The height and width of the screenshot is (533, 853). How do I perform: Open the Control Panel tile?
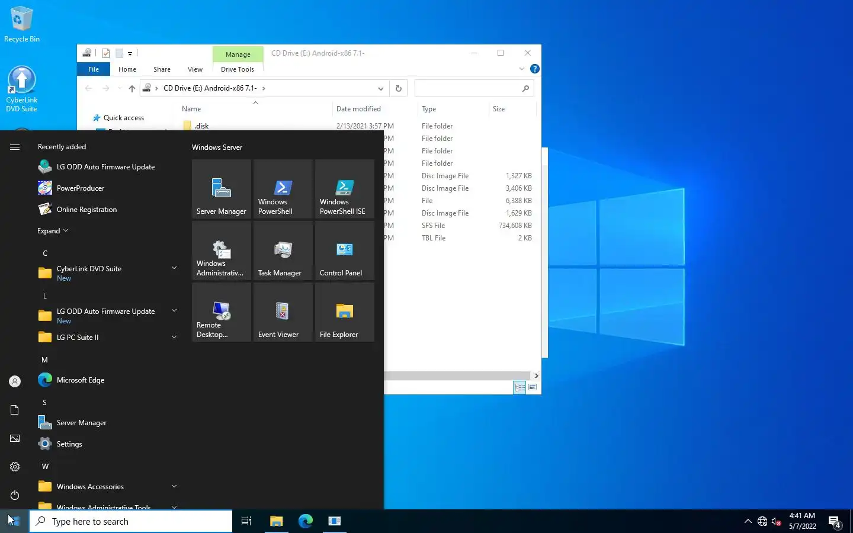click(345, 251)
